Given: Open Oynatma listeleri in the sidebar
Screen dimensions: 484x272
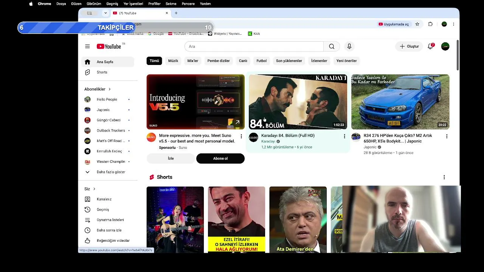Looking at the screenshot, I should 108,220.
